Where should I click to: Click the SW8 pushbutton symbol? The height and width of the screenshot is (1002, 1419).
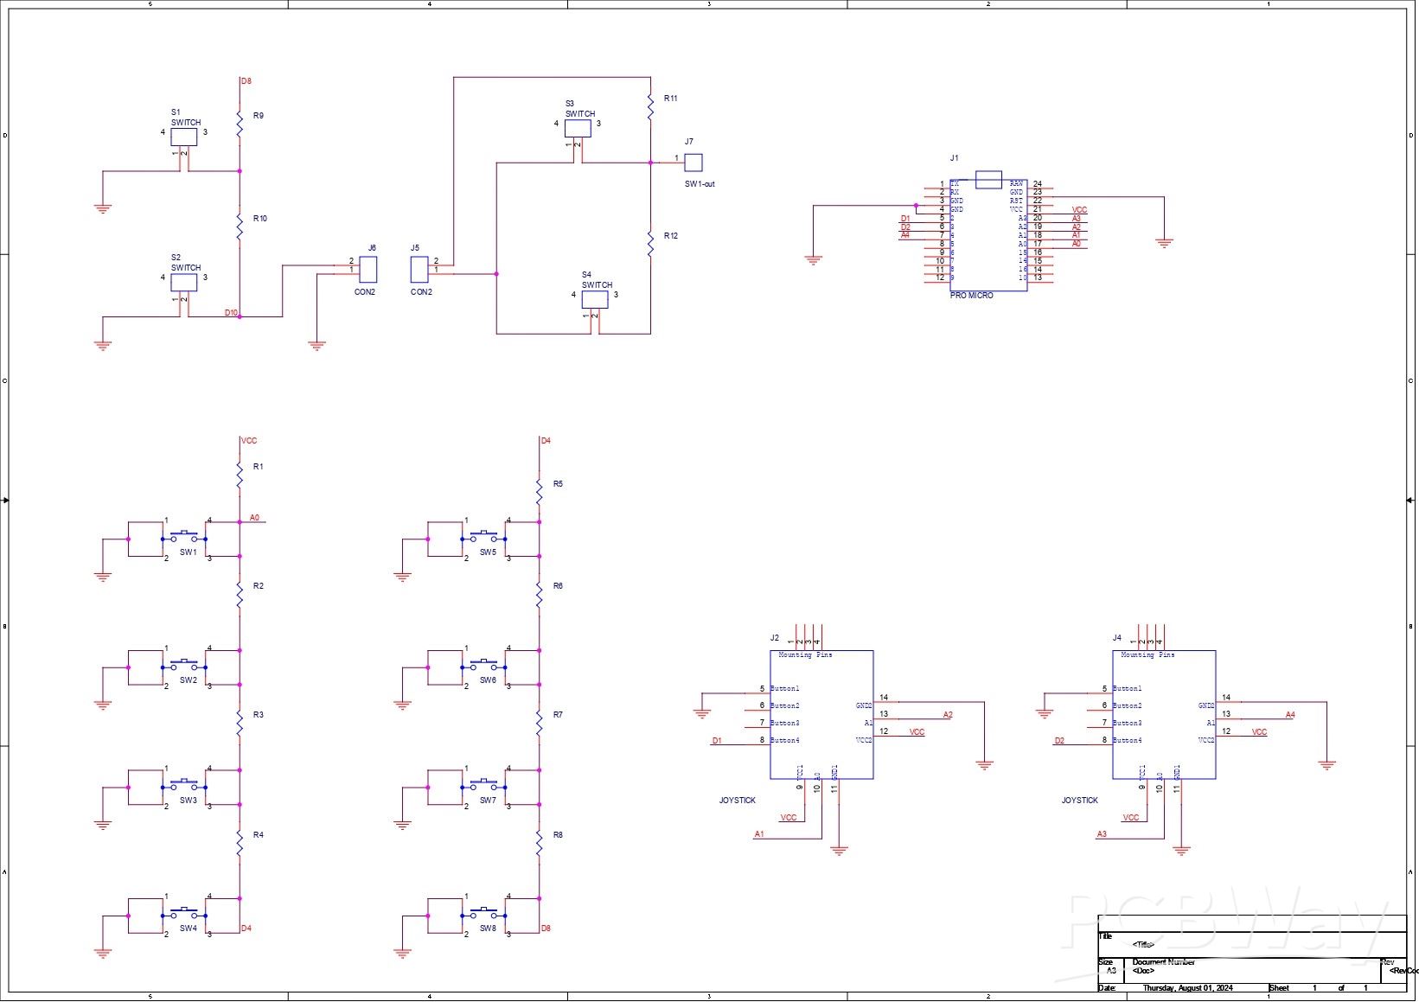484,913
